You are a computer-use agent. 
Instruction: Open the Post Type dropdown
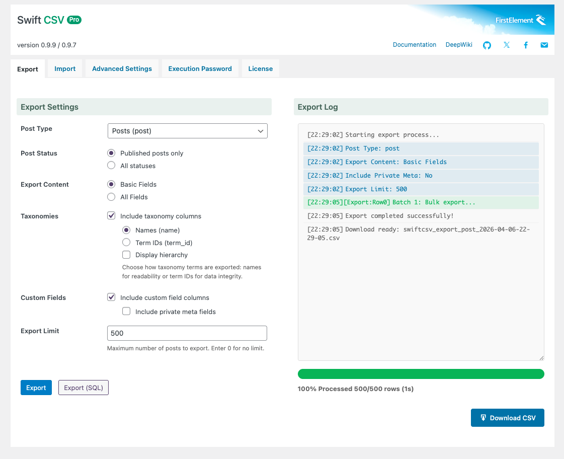point(187,131)
